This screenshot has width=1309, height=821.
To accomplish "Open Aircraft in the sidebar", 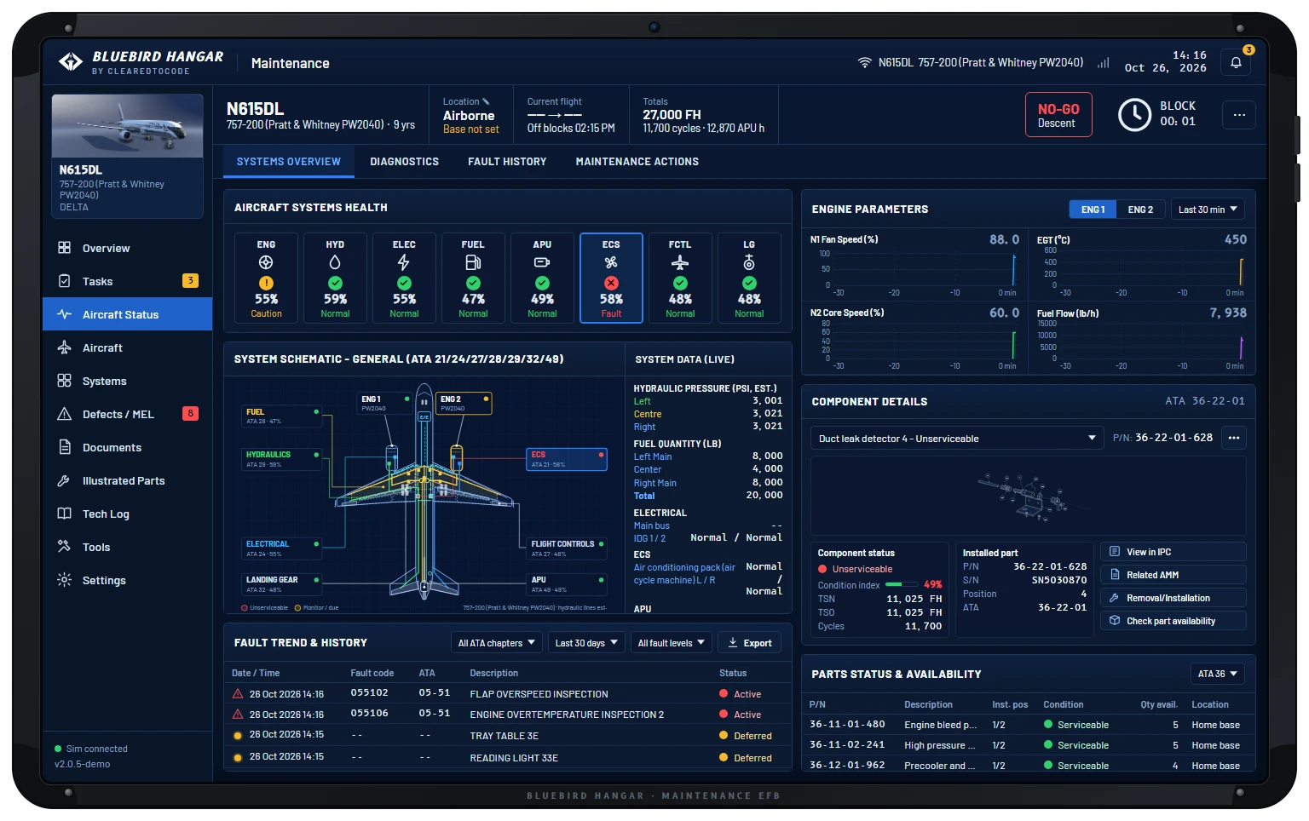I will coord(127,347).
